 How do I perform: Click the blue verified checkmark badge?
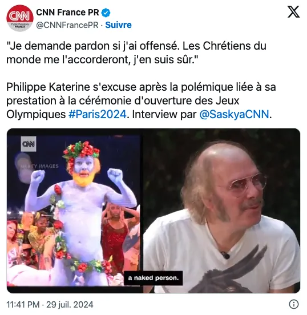pyautogui.click(x=106, y=13)
